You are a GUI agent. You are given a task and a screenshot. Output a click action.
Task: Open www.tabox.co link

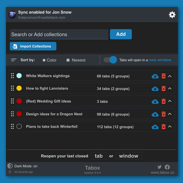click(162, 173)
